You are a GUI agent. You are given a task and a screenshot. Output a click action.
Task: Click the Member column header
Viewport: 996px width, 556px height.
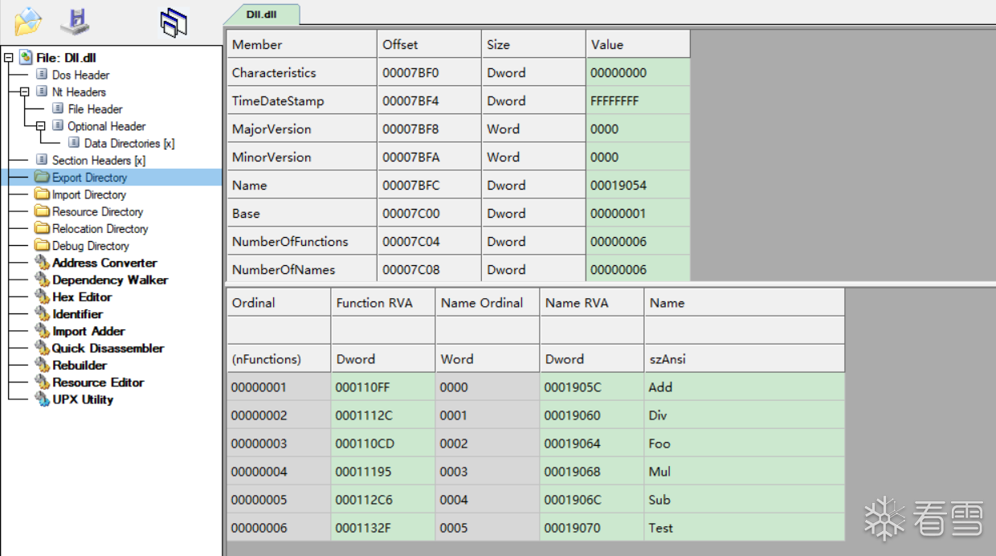click(301, 44)
